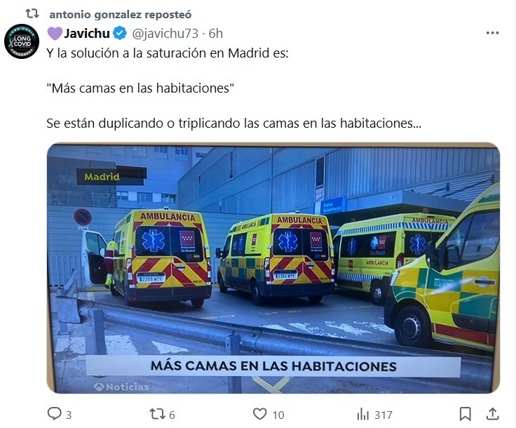Like the tweet with heart icon

pyautogui.click(x=259, y=414)
